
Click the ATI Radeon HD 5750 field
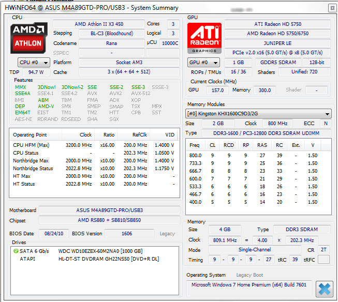point(277,24)
